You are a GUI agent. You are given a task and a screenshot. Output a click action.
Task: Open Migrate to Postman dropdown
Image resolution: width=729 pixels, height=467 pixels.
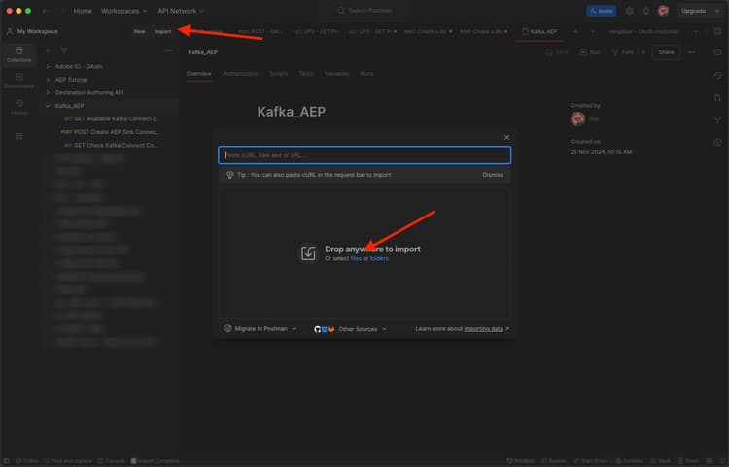pos(260,329)
